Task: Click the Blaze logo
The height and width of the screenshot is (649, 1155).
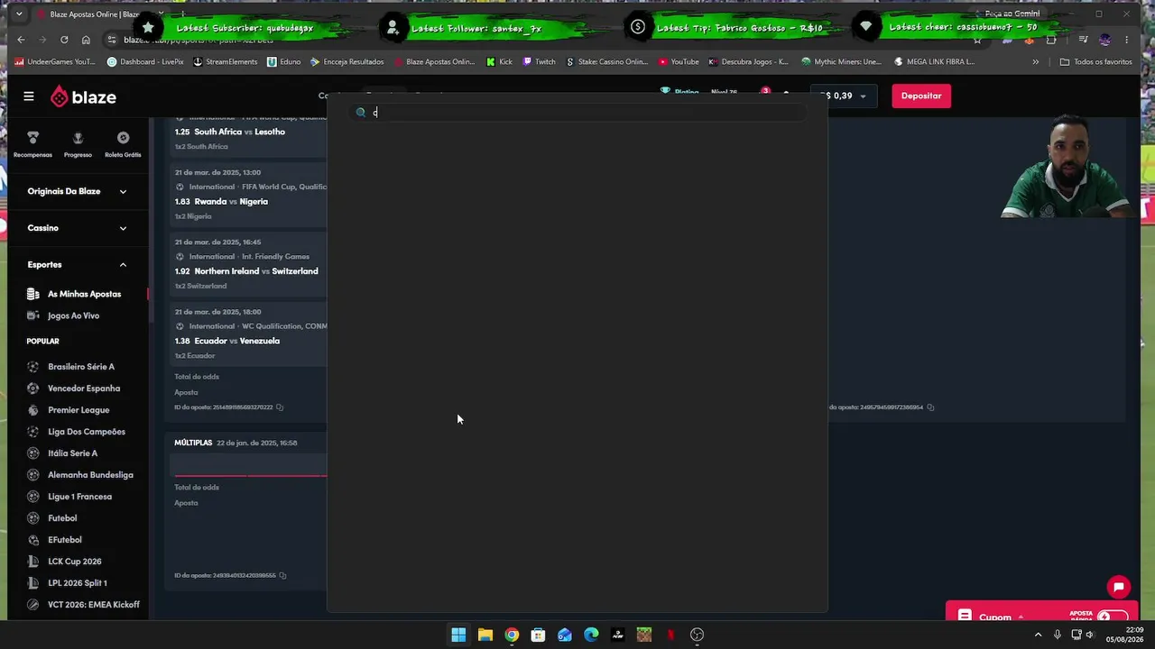Action: 83,96
